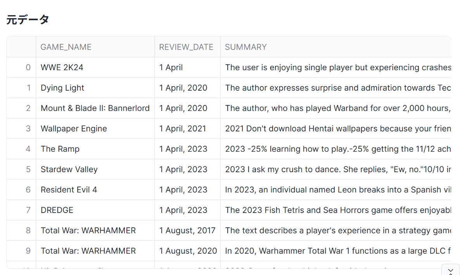Click the Wallpaper Engine game cell
The image size is (460, 275).
pos(74,129)
